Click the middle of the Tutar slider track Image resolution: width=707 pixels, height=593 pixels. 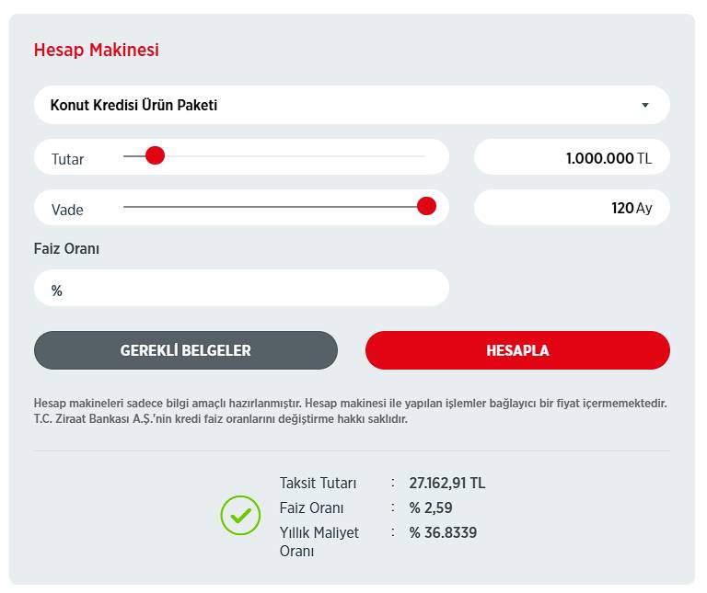coord(274,156)
